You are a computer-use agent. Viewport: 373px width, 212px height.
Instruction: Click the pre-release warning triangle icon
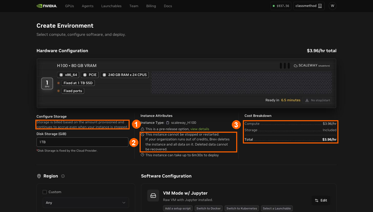tap(143, 129)
